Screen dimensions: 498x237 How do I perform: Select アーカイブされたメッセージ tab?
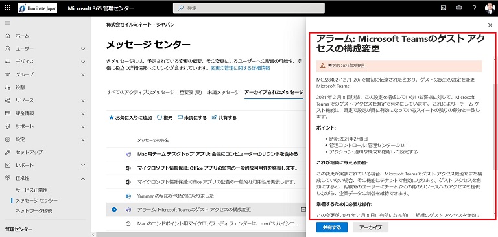click(x=274, y=93)
